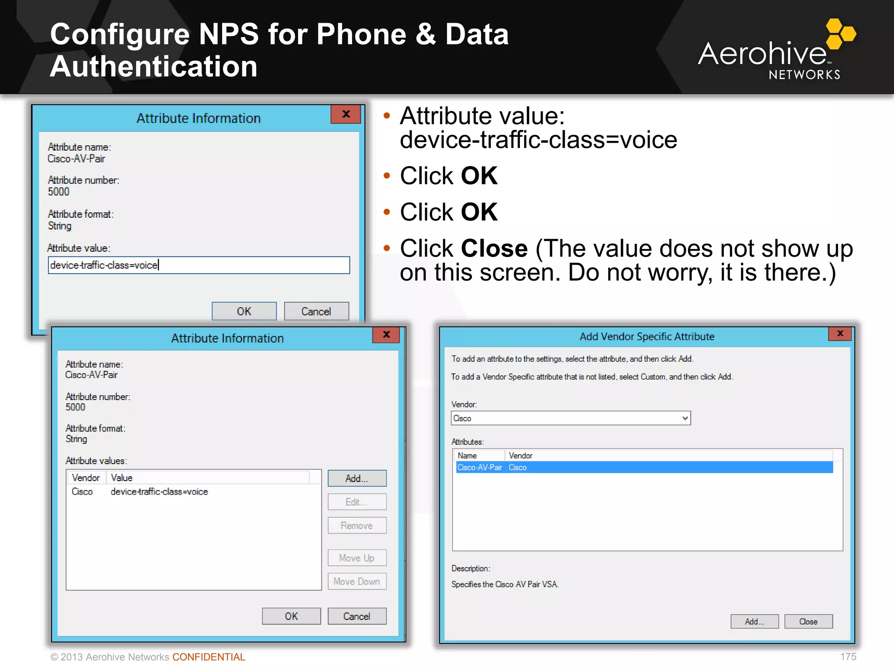Click the Value column header in the Attribute values list
This screenshot has width=894, height=670.
tap(208, 478)
